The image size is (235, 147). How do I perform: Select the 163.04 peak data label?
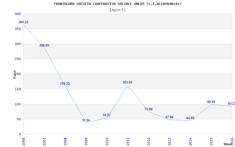127,83
